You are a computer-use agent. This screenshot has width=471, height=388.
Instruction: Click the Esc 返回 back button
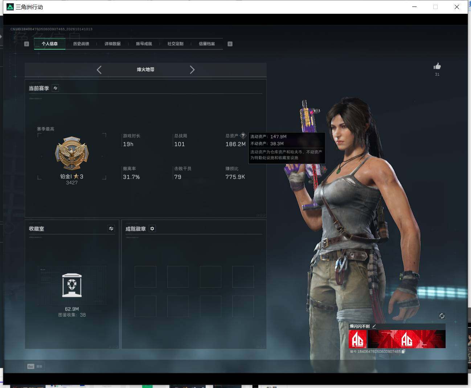point(35,366)
